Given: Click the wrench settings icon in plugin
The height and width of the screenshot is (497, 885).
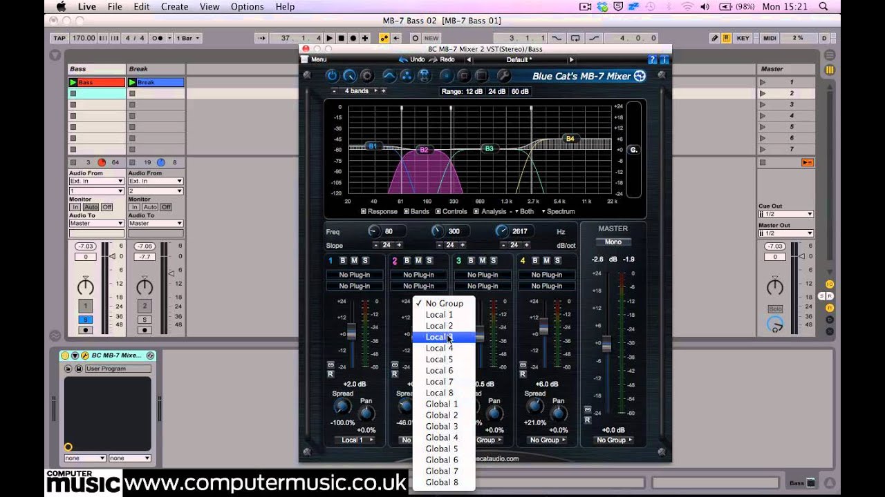Looking at the screenshot, I should pos(503,76).
